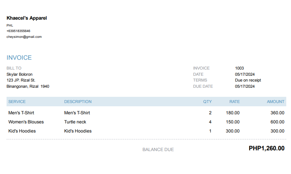This screenshot has height=174, width=291.
Task: Click the Due on receipt terms value
Action: pyautogui.click(x=248, y=80)
